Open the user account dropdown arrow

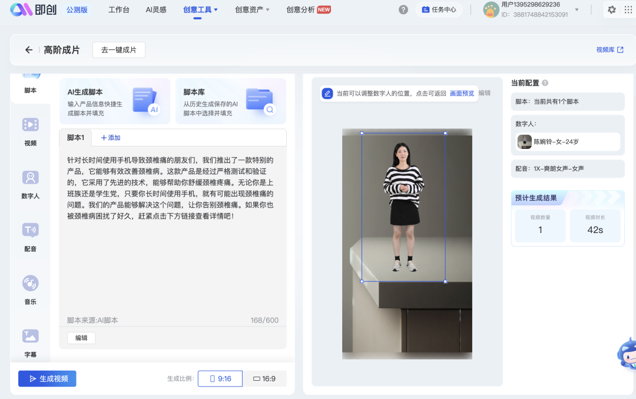click(x=576, y=9)
